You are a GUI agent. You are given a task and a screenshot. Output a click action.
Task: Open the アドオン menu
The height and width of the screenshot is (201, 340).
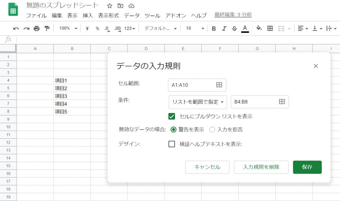176,16
